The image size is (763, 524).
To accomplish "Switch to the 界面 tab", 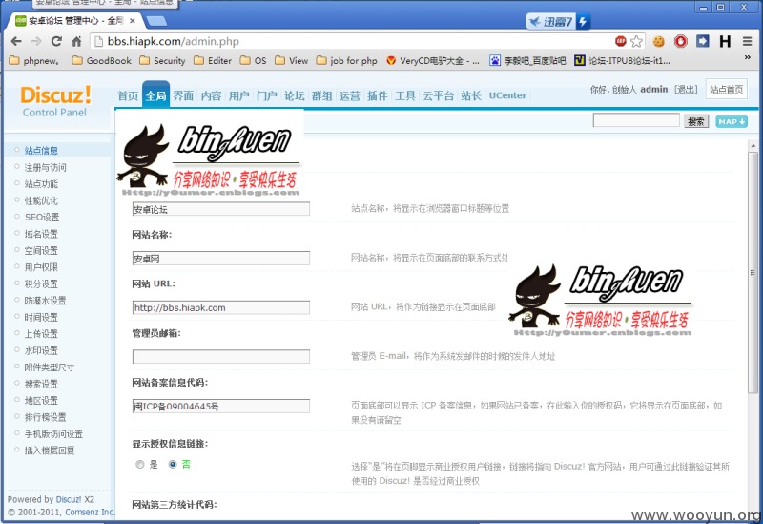I will coord(183,96).
